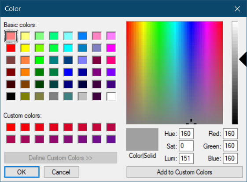Image resolution: width=247 pixels, height=182 pixels.
Task: Choose the black basic color swatch
Action: (x=11, y=96)
